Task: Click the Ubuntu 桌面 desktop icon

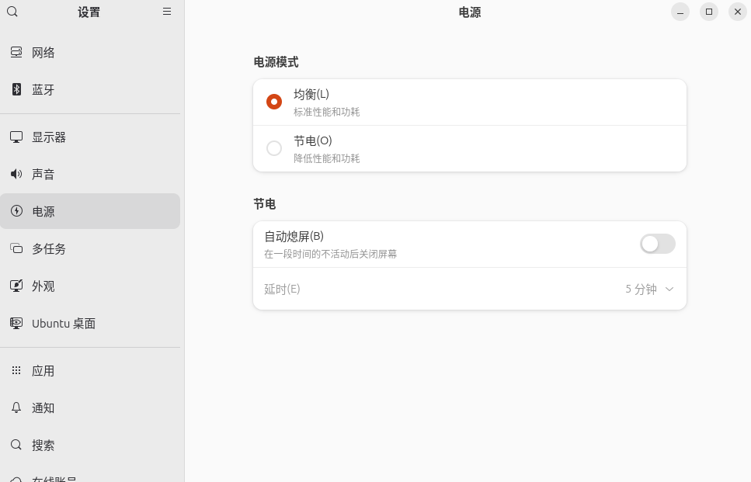Action: click(x=16, y=323)
